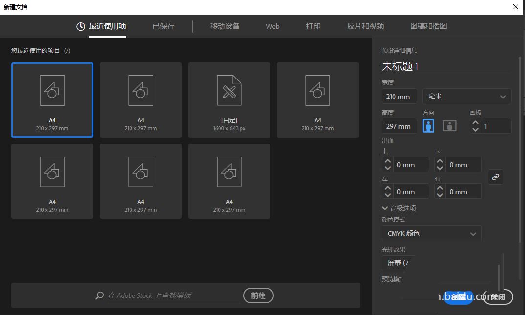
Task: Switch to the 打印 tab
Action: point(313,26)
